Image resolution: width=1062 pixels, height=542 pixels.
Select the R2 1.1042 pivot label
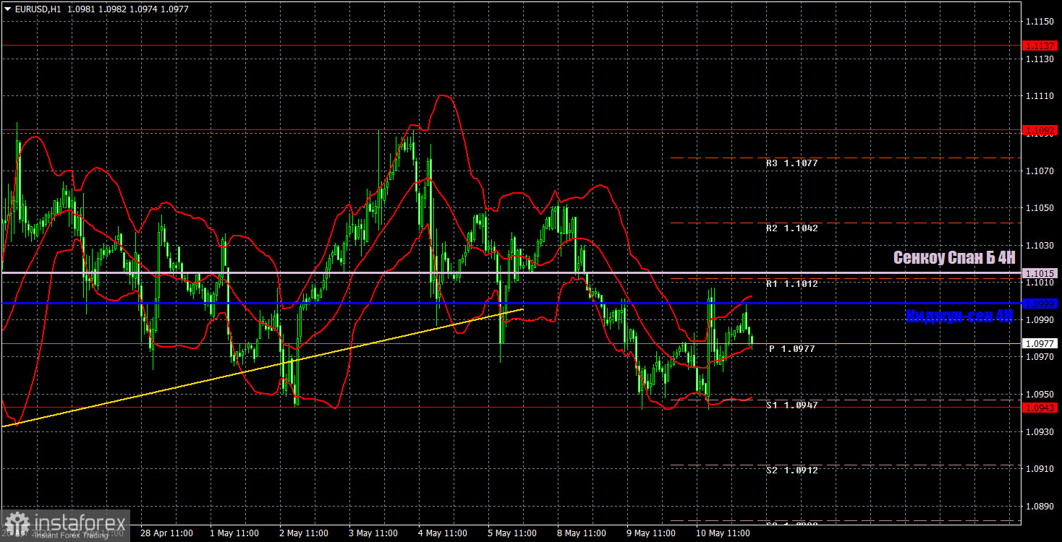pyautogui.click(x=792, y=228)
